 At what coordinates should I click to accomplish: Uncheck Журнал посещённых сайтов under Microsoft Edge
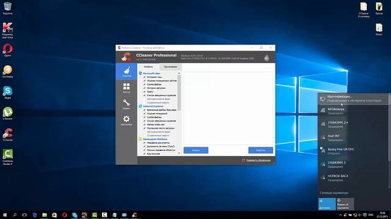(144, 81)
